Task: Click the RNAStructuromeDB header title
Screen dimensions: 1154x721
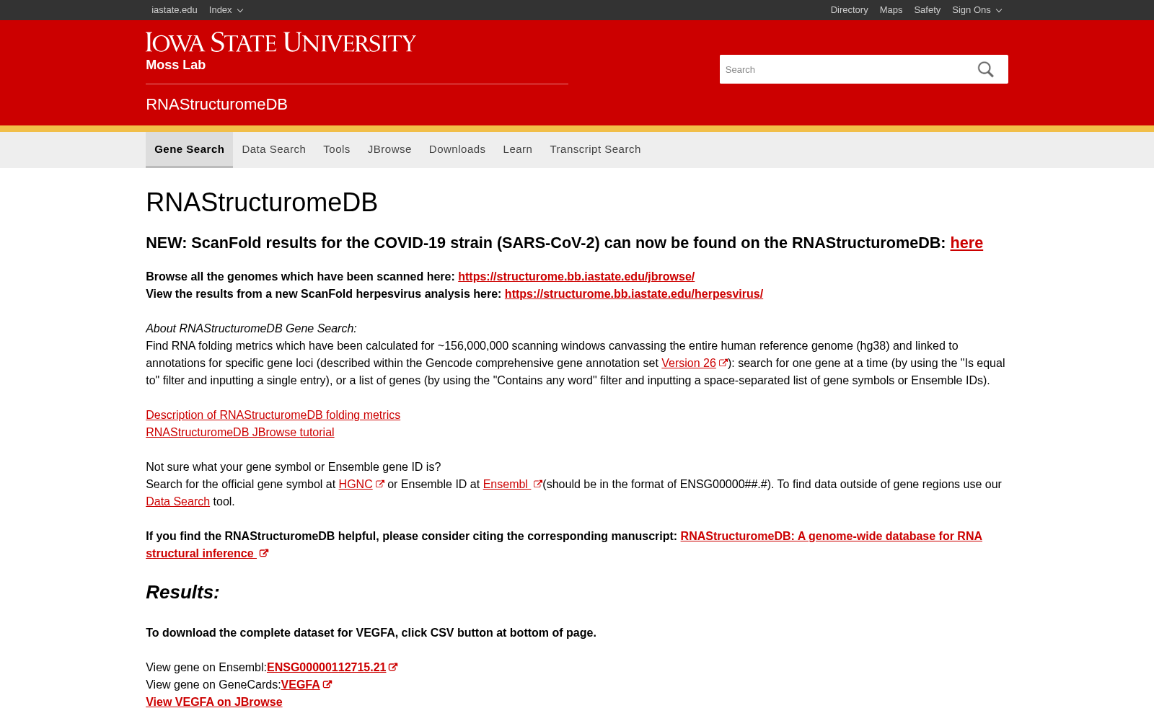Action: (216, 105)
